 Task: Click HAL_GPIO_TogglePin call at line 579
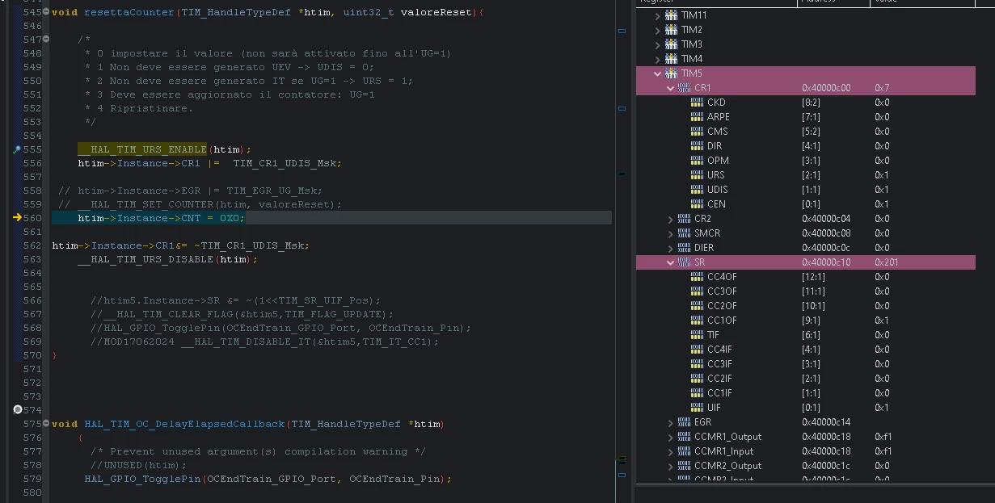tap(142, 479)
